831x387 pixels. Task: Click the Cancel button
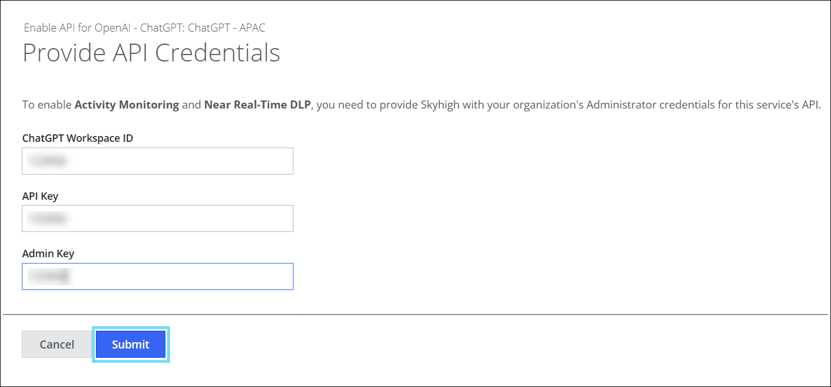(57, 345)
